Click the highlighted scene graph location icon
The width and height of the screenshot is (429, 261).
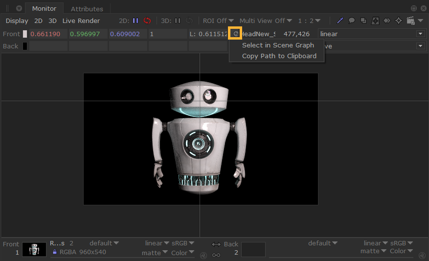[x=236, y=34]
